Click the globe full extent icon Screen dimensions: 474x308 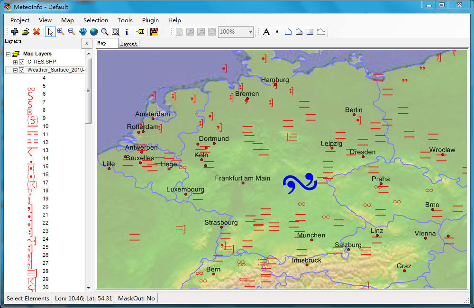93,32
